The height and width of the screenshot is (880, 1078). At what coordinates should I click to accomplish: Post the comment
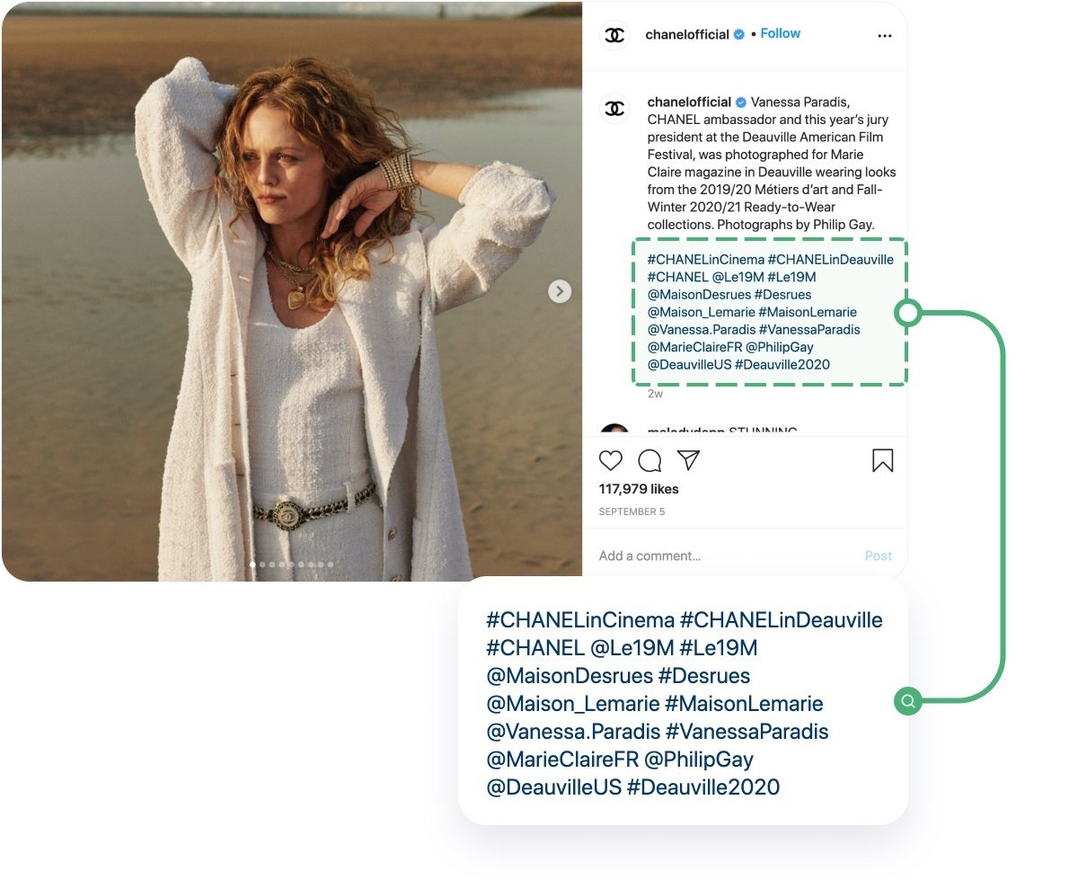click(x=879, y=556)
